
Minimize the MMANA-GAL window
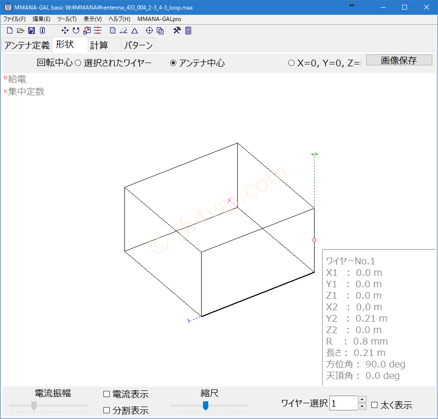click(x=383, y=7)
